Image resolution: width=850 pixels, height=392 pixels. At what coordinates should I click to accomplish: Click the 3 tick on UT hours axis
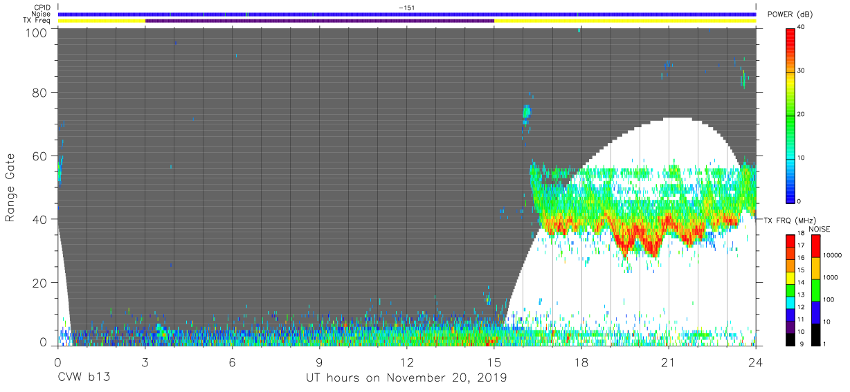145,362
